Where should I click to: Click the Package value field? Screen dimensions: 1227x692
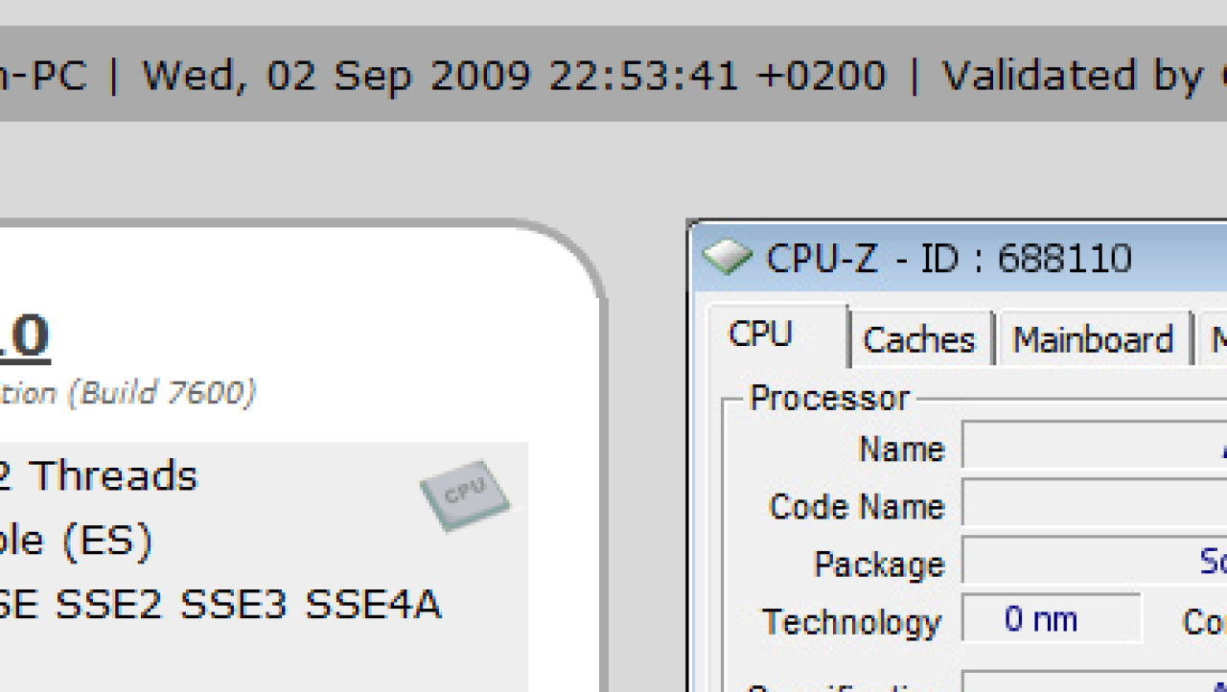1095,563
